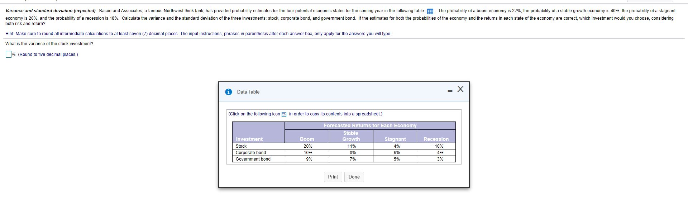Click Corporate bond Stagnant value 6%

[397, 153]
